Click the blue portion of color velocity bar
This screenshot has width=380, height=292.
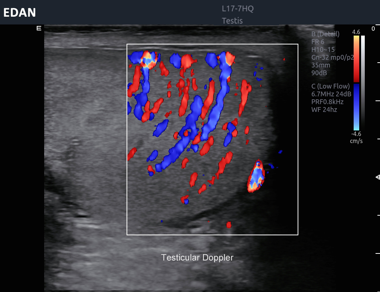[x=356, y=107]
